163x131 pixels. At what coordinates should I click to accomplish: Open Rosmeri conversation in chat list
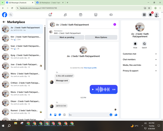(22, 112)
